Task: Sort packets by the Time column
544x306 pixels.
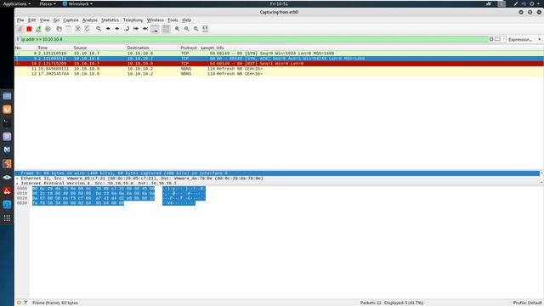Action: [x=42, y=48]
